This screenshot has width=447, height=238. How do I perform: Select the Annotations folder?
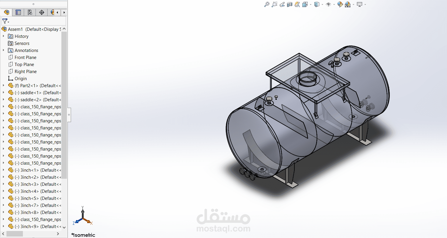[x=23, y=50]
